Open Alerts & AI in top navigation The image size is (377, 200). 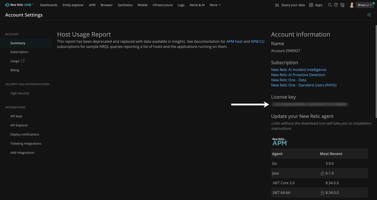pyautogui.click(x=197, y=5)
